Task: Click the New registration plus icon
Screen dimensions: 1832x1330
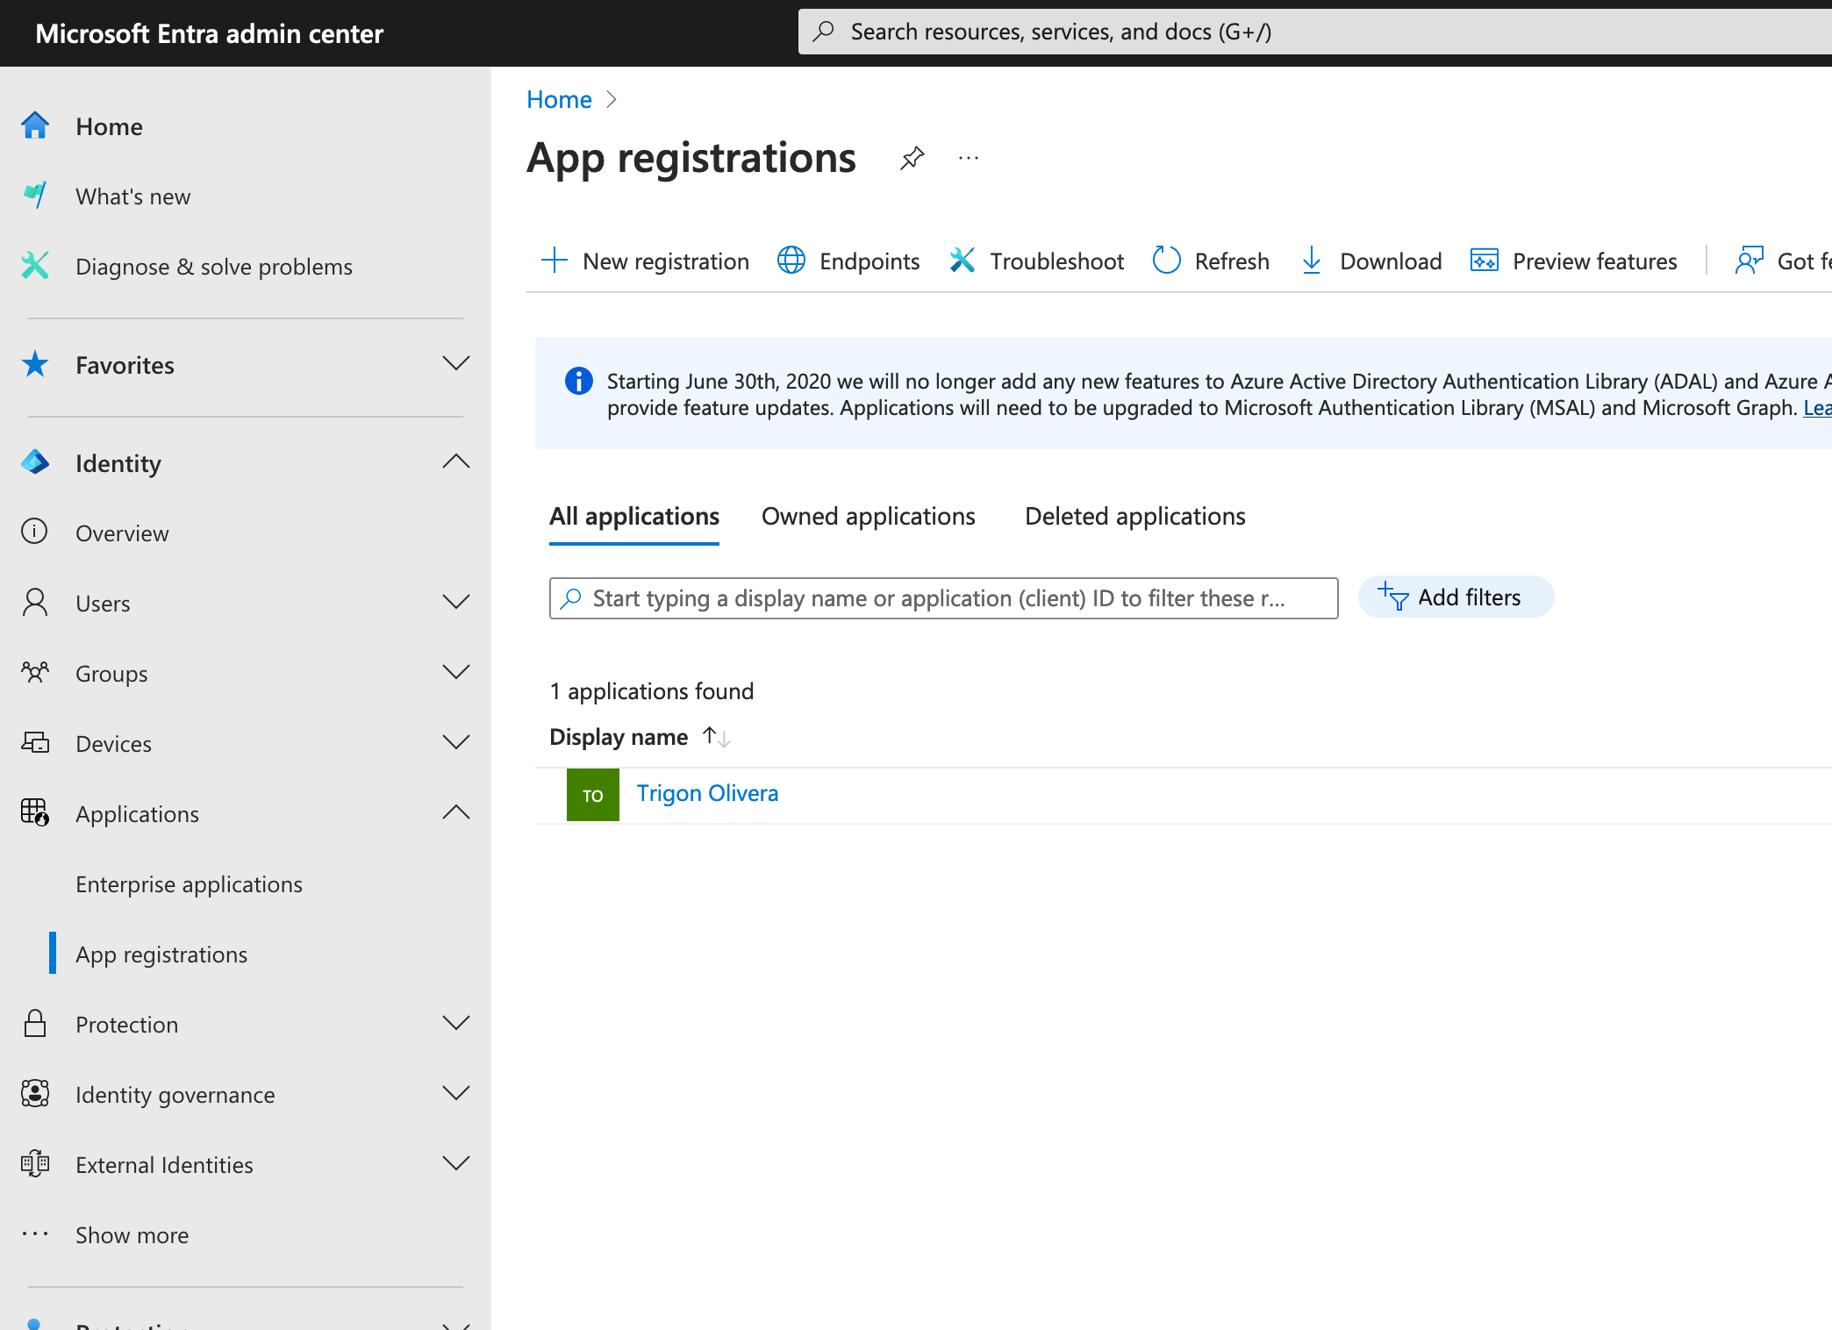Action: coord(555,261)
